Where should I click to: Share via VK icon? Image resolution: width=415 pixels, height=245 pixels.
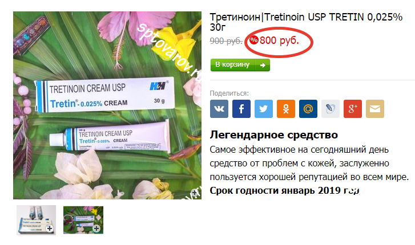tap(219, 109)
